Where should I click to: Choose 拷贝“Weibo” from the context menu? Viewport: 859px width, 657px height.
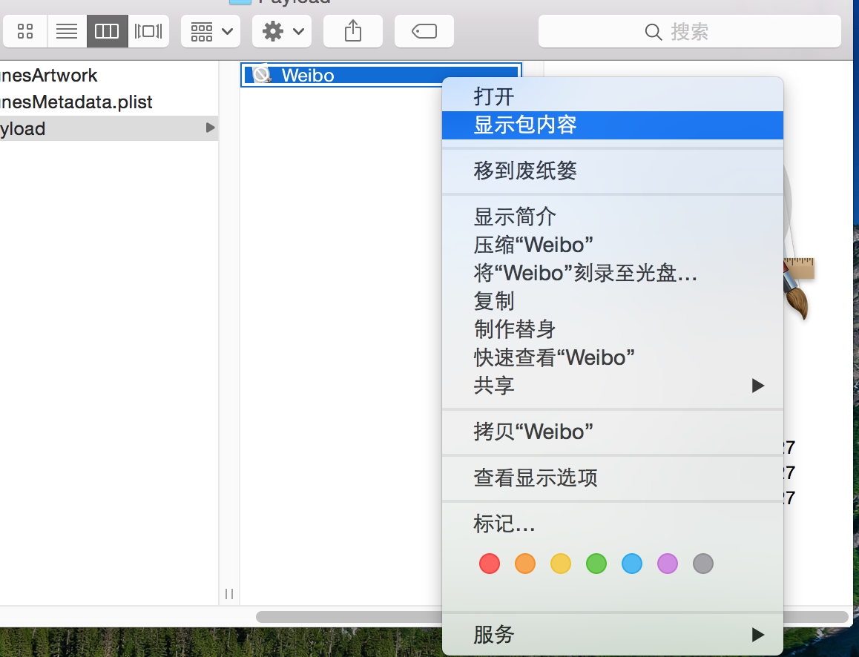coord(613,432)
